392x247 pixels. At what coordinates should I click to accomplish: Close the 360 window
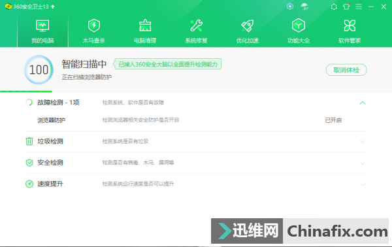384,7
